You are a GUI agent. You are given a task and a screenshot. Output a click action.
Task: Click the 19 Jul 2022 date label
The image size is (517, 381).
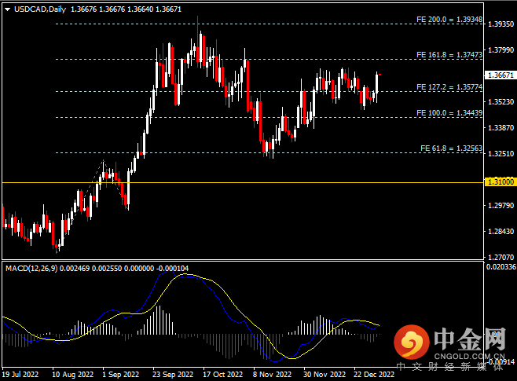(x=21, y=373)
